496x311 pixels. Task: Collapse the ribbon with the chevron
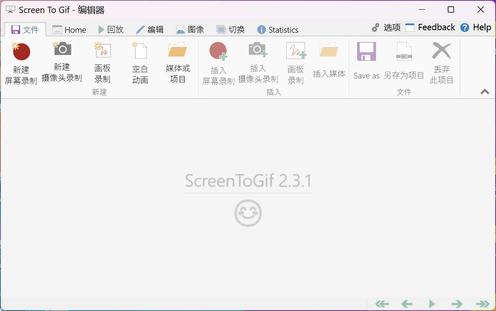tap(485, 92)
